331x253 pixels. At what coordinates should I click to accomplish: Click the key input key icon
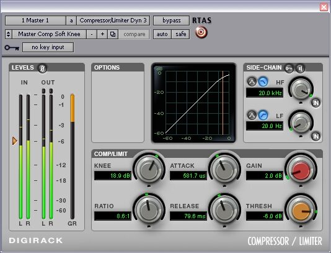pyautogui.click(x=12, y=47)
